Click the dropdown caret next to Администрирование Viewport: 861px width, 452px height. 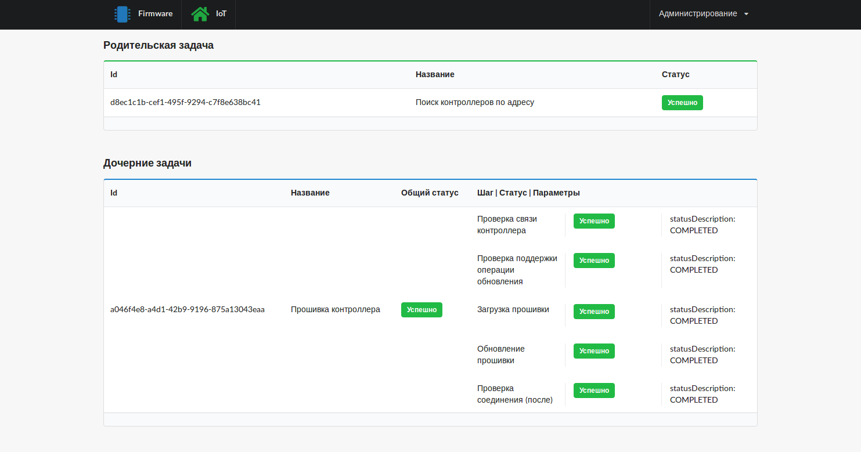pyautogui.click(x=747, y=14)
